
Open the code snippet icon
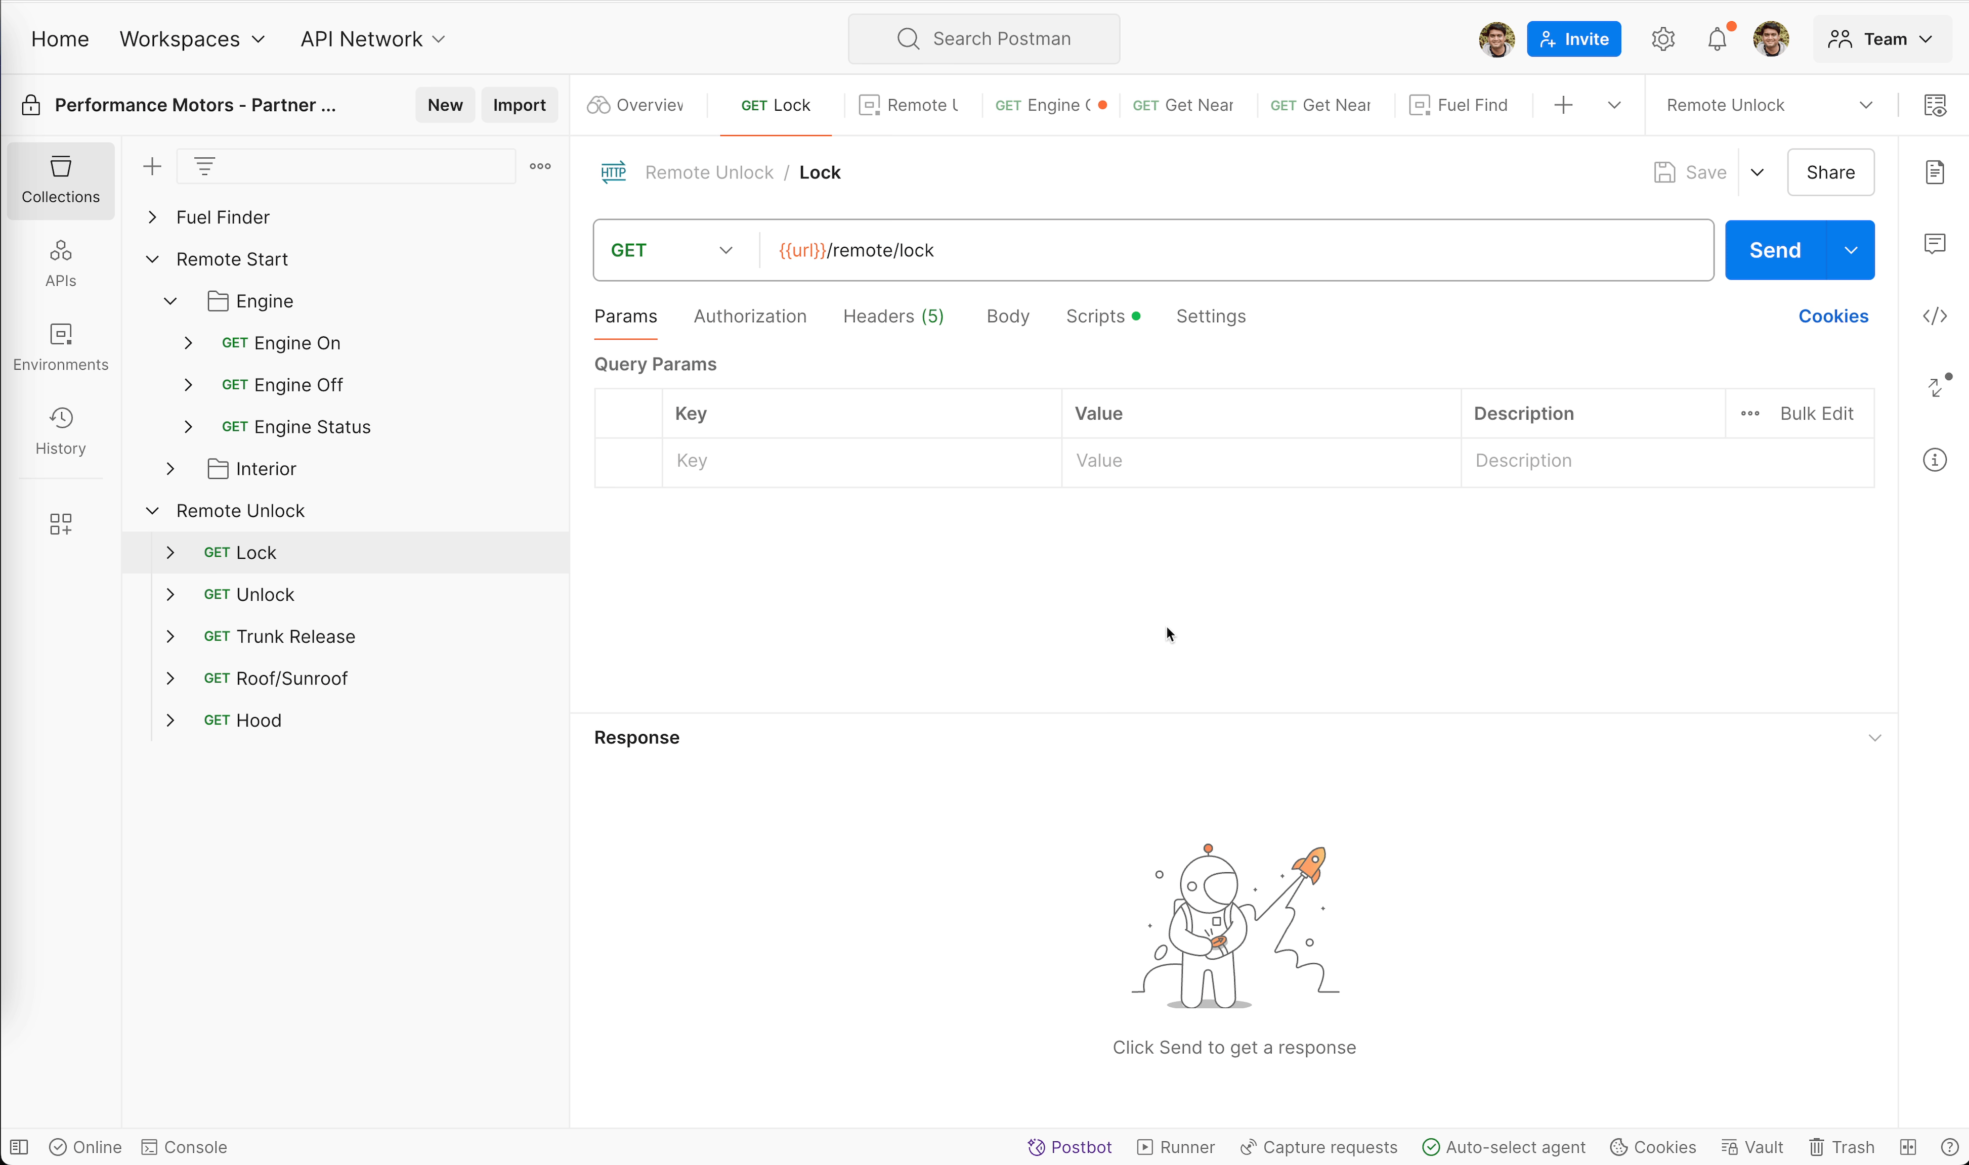tap(1935, 317)
